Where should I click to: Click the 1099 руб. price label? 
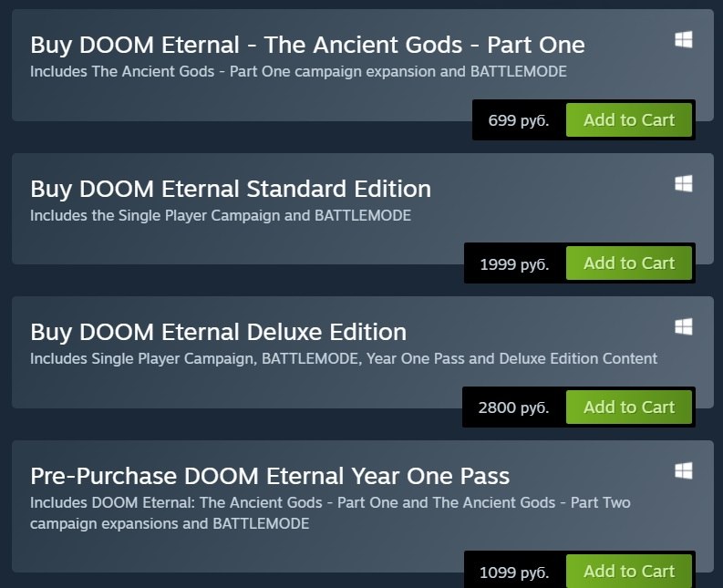coord(514,573)
